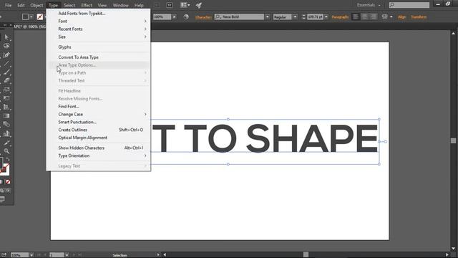Open the Effect menu
The height and width of the screenshot is (258, 458).
pyautogui.click(x=87, y=5)
